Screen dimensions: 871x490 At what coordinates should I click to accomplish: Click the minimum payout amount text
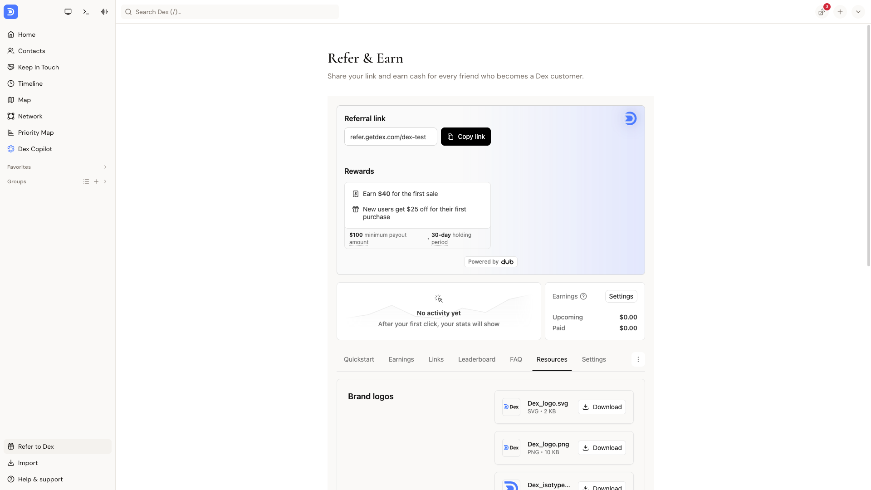[378, 239]
